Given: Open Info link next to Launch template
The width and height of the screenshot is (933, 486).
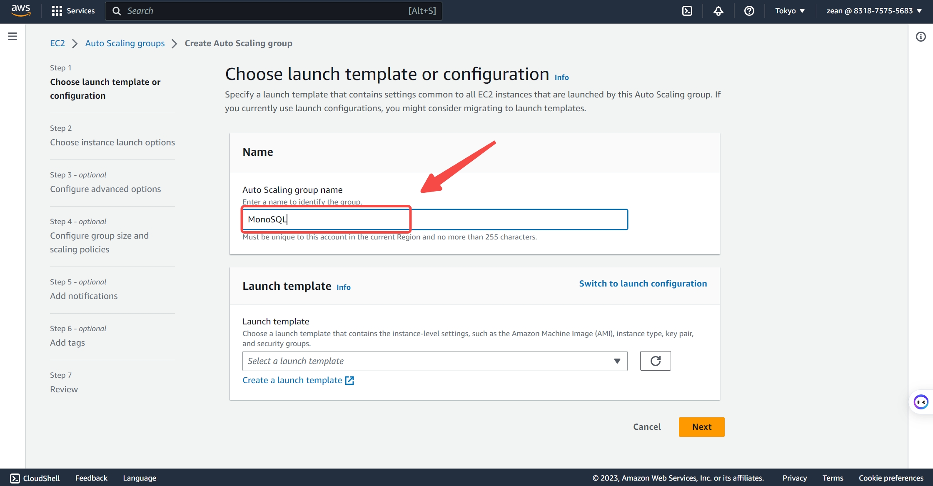Looking at the screenshot, I should [344, 287].
